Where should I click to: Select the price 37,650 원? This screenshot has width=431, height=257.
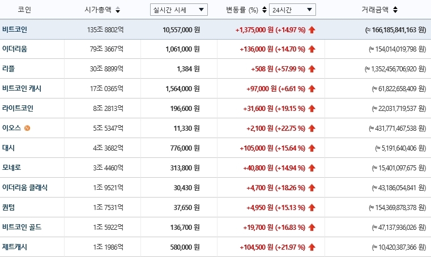pyautogui.click(x=187, y=208)
